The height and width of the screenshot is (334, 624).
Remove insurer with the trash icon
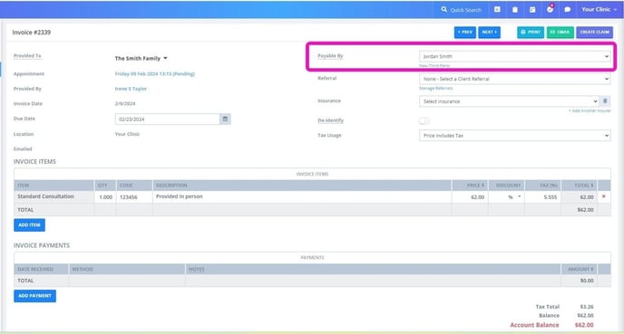pos(605,100)
